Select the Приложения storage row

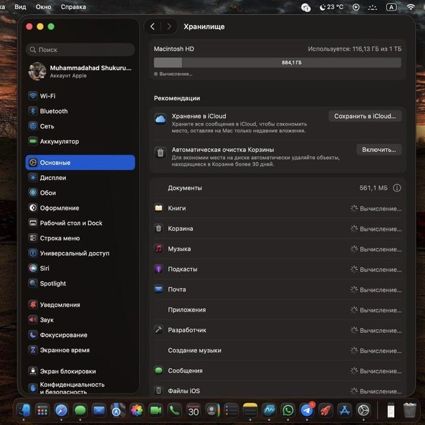coord(278,310)
